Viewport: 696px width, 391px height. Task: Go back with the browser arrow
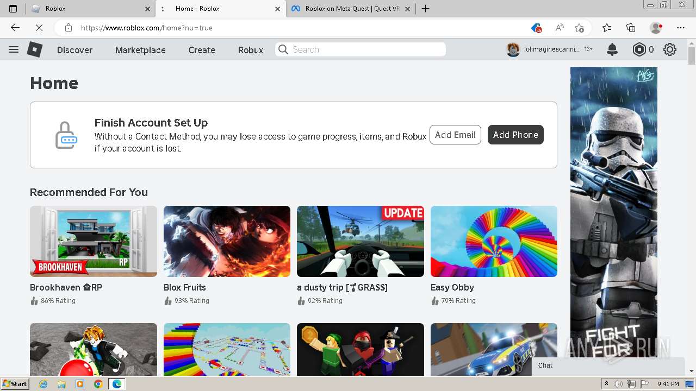coord(15,28)
